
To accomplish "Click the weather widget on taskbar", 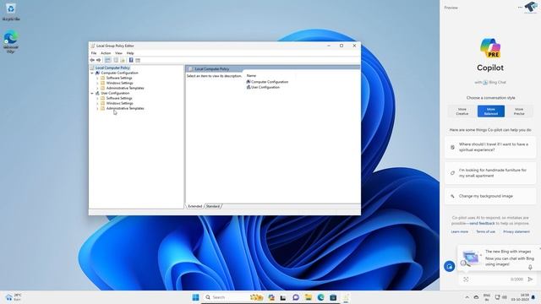I will coord(14,297).
